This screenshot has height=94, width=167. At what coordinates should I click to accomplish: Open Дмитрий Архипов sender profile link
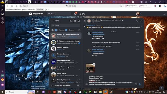click(x=97, y=32)
